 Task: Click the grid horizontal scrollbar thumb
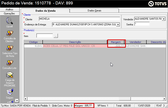point(125,99)
